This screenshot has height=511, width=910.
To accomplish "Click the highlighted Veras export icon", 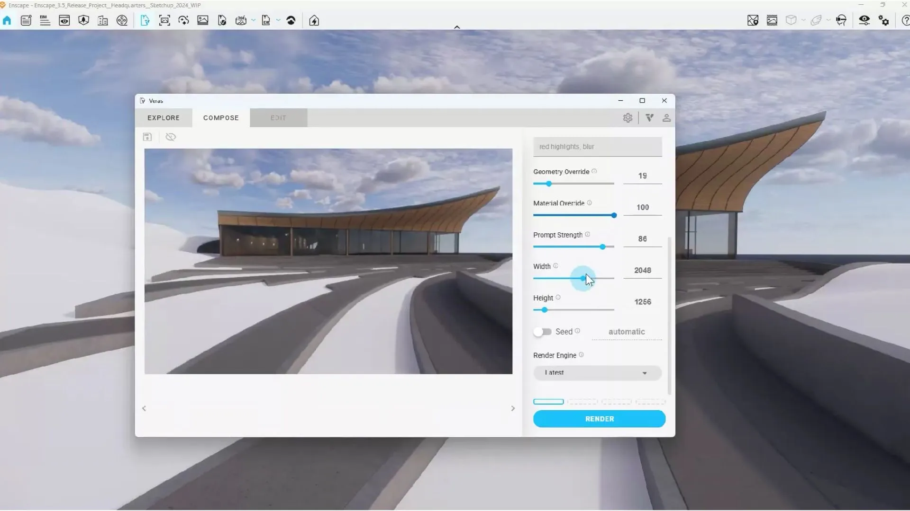I will point(145,20).
